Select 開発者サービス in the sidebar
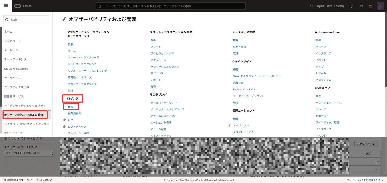Viewport: 387px width, 183px height. click(x=14, y=96)
